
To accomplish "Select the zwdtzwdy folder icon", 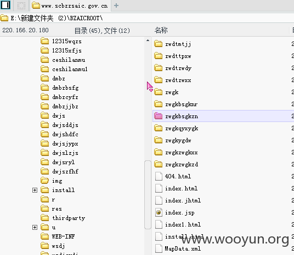I will tap(159, 68).
